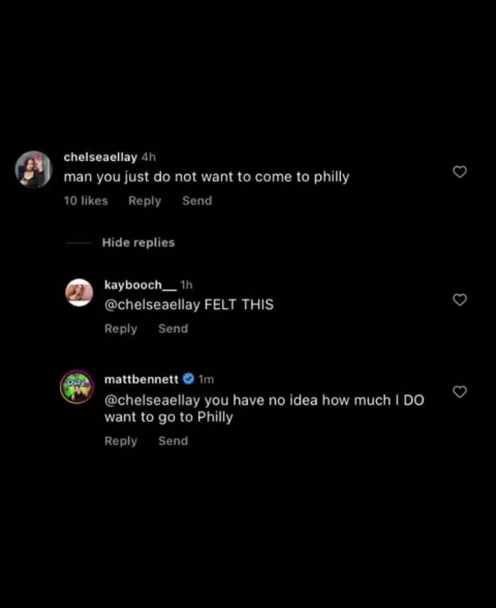This screenshot has height=608, width=496.
Task: Open kaybooch__ username link
Action: coord(141,285)
